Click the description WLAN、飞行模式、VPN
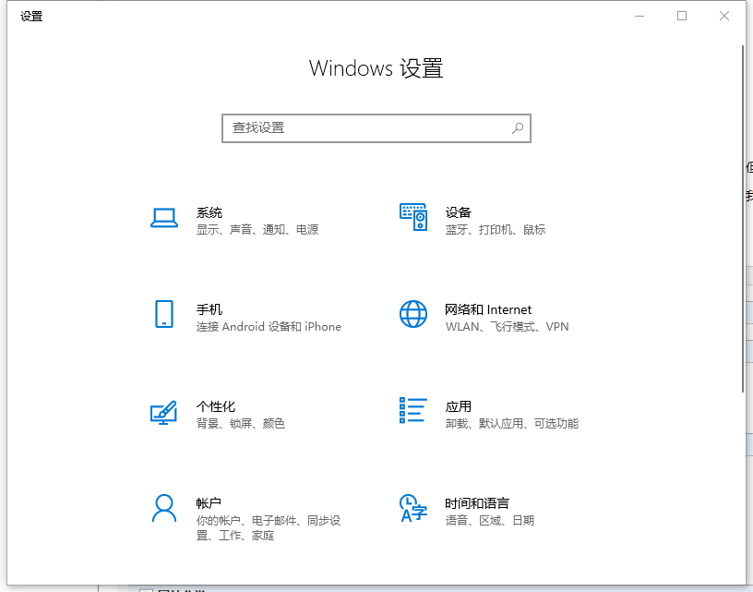 (x=508, y=327)
